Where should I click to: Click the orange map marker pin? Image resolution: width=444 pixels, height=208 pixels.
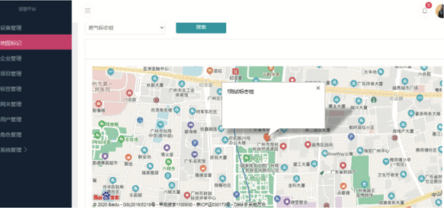pyautogui.click(x=267, y=137)
